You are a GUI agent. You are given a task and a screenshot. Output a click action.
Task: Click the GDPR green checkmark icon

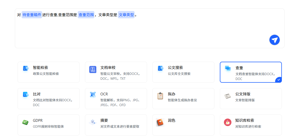pyautogui.click(x=25, y=122)
